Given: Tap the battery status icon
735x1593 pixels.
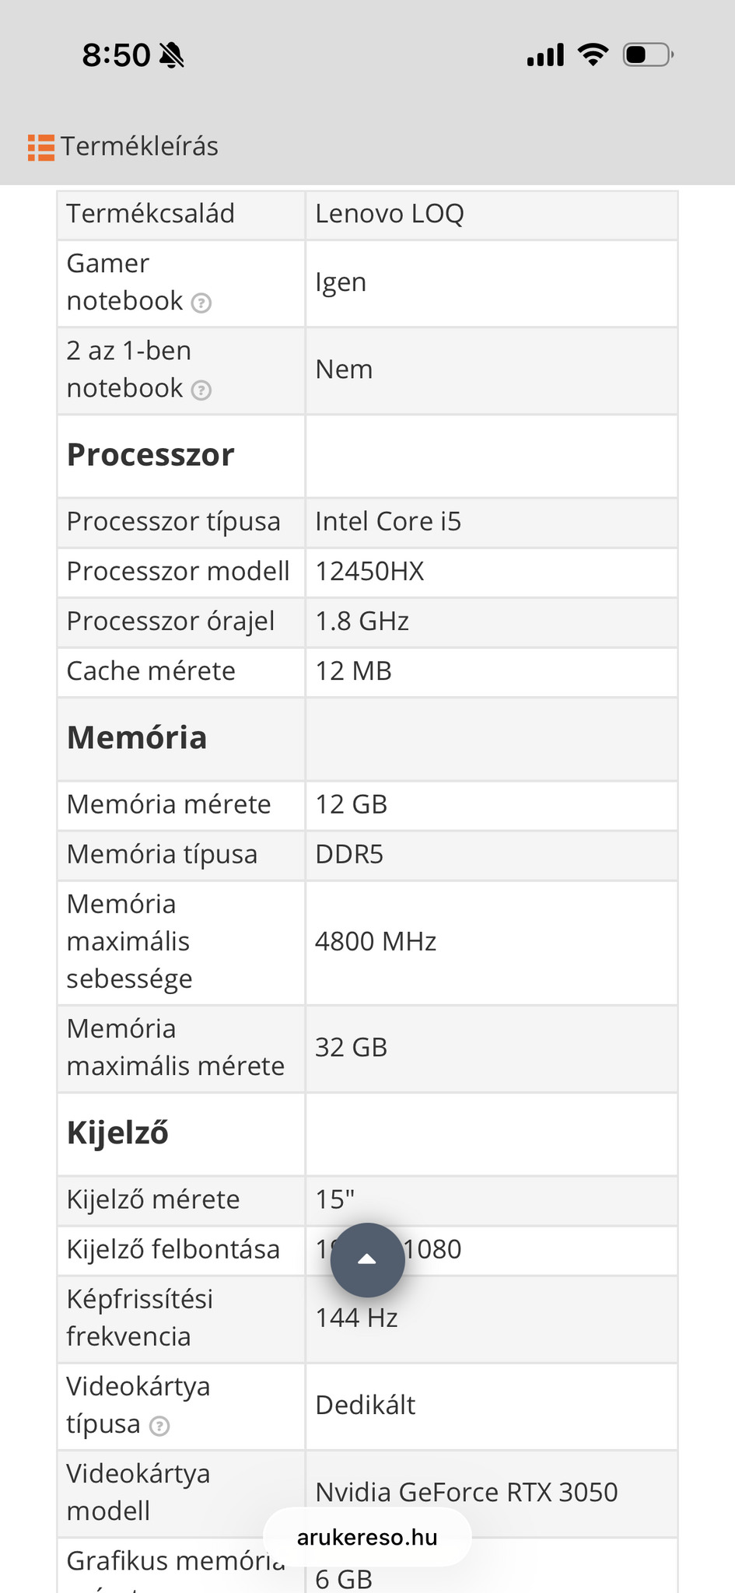Looking at the screenshot, I should (647, 55).
